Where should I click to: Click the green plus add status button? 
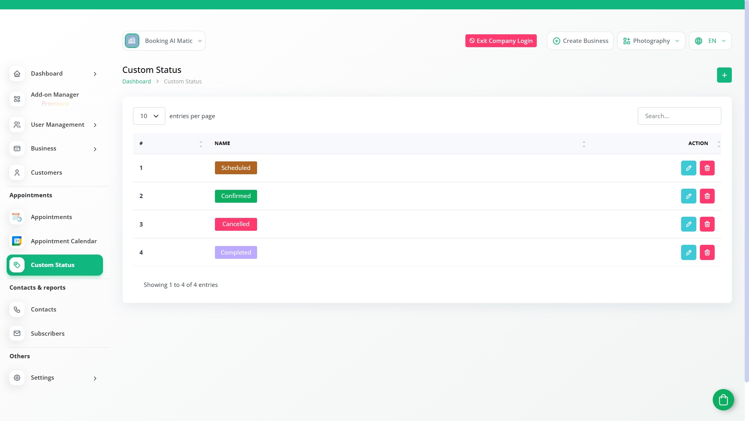[724, 75]
